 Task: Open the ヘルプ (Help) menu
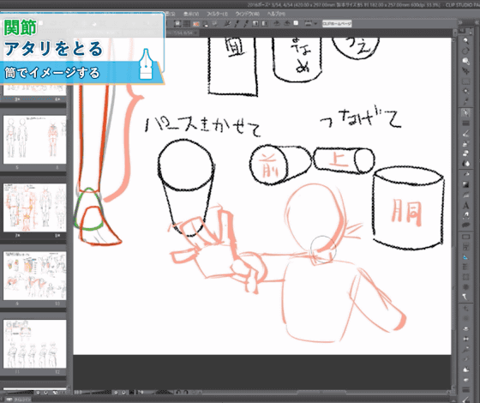(276, 14)
